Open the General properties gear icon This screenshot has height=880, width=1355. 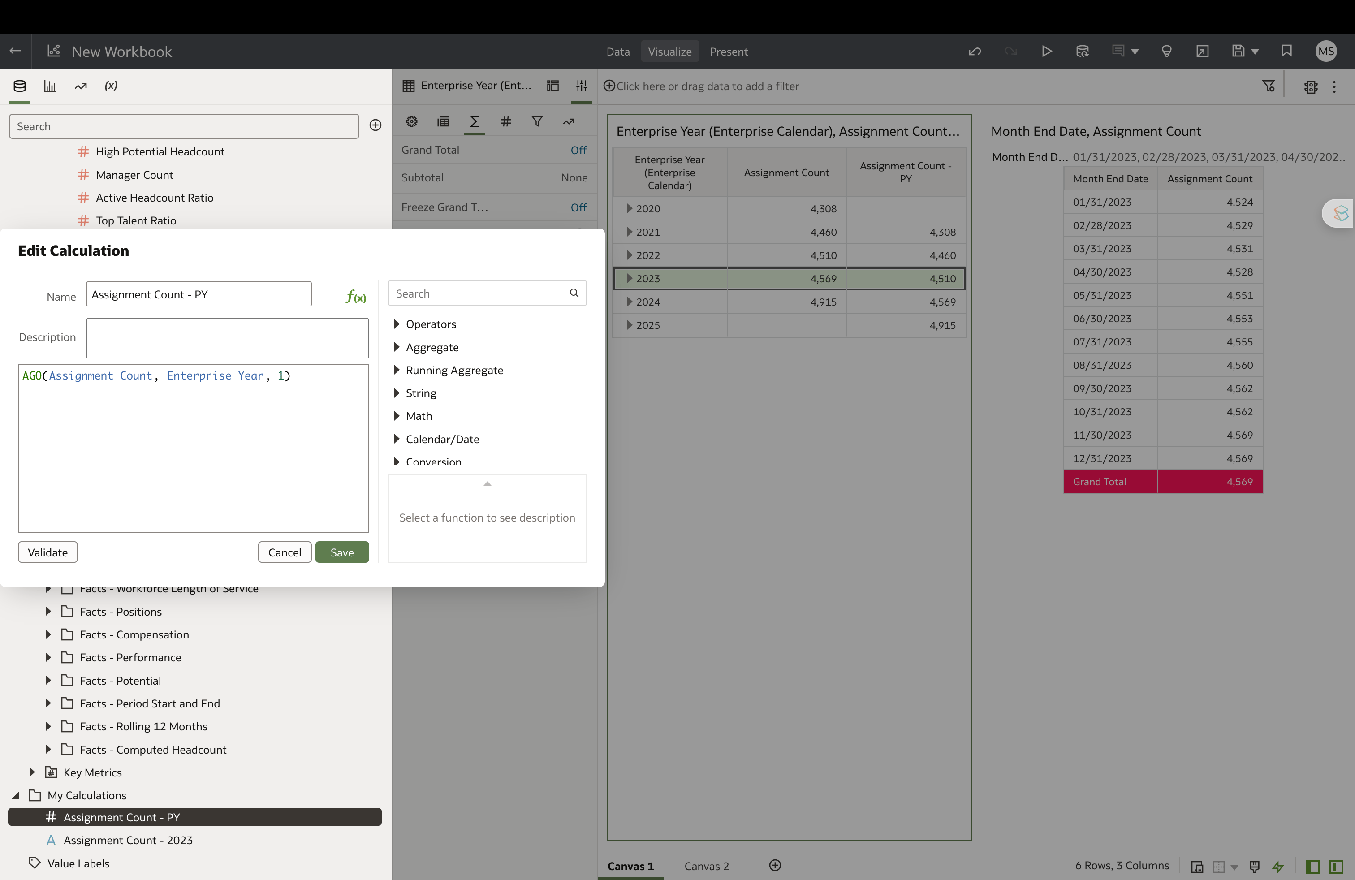(x=412, y=121)
